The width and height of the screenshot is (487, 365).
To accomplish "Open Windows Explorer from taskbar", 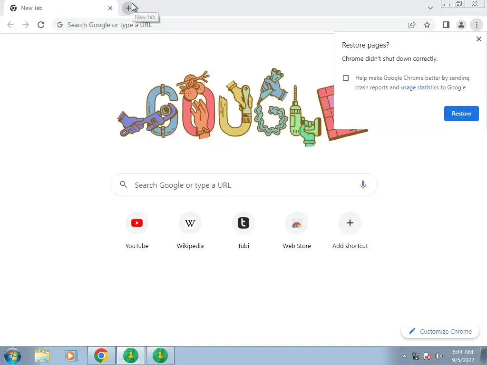I will tap(42, 356).
